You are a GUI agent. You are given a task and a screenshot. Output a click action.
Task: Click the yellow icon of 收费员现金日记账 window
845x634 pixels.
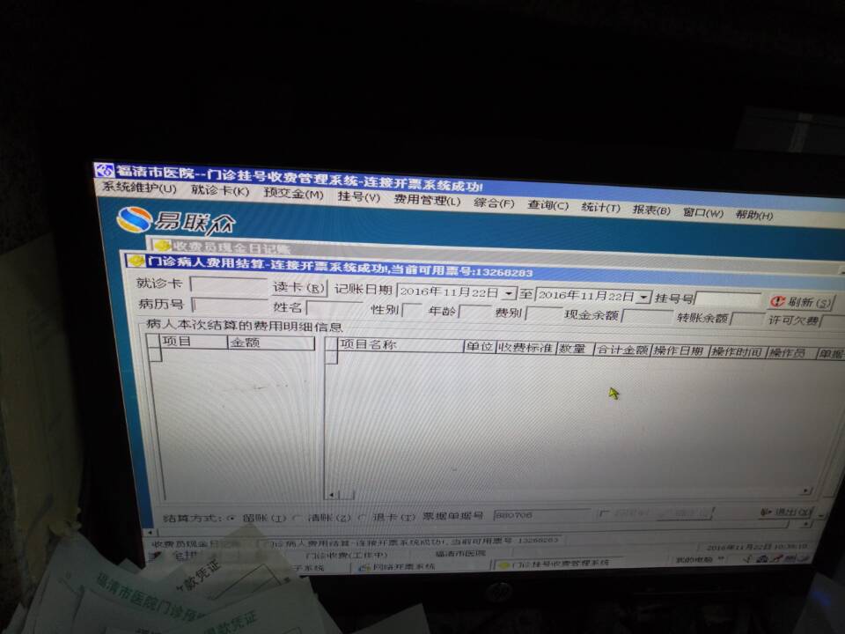[x=162, y=247]
